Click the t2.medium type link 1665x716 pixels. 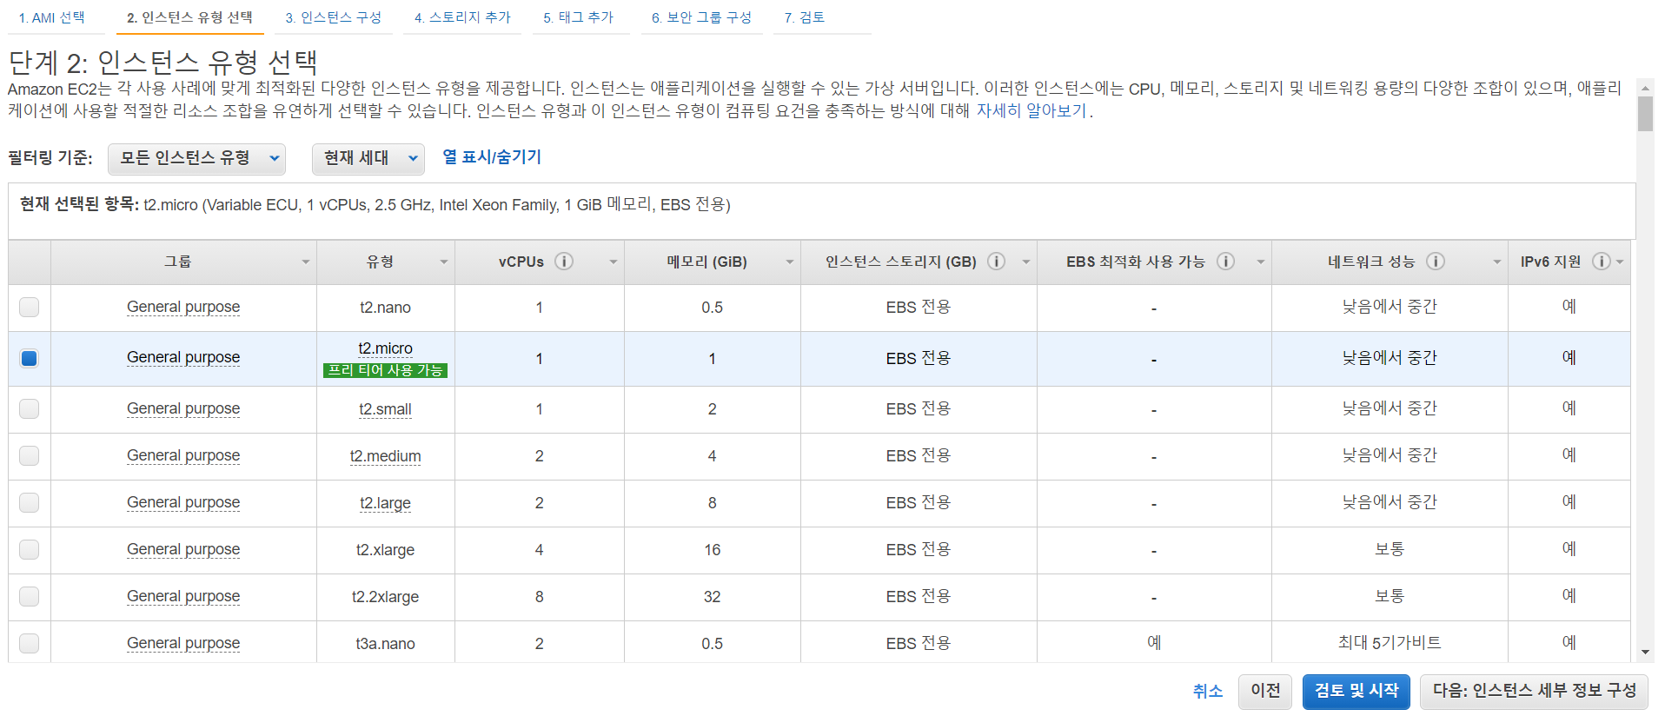[385, 456]
